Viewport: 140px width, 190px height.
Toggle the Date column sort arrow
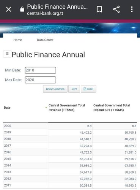(x=46, y=108)
